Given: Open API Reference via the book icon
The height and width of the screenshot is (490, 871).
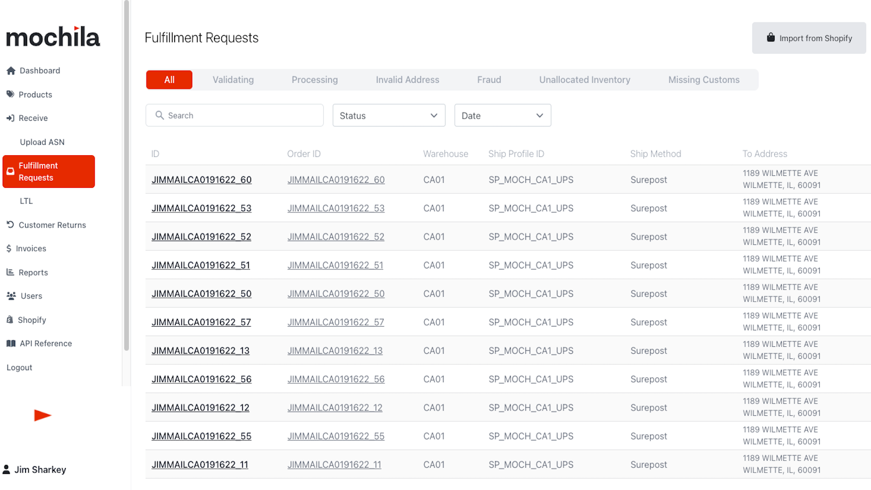Looking at the screenshot, I should tap(11, 344).
